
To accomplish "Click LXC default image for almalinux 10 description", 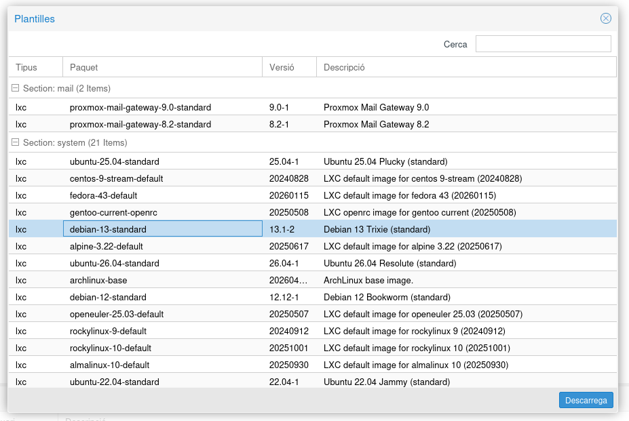I will point(416,365).
